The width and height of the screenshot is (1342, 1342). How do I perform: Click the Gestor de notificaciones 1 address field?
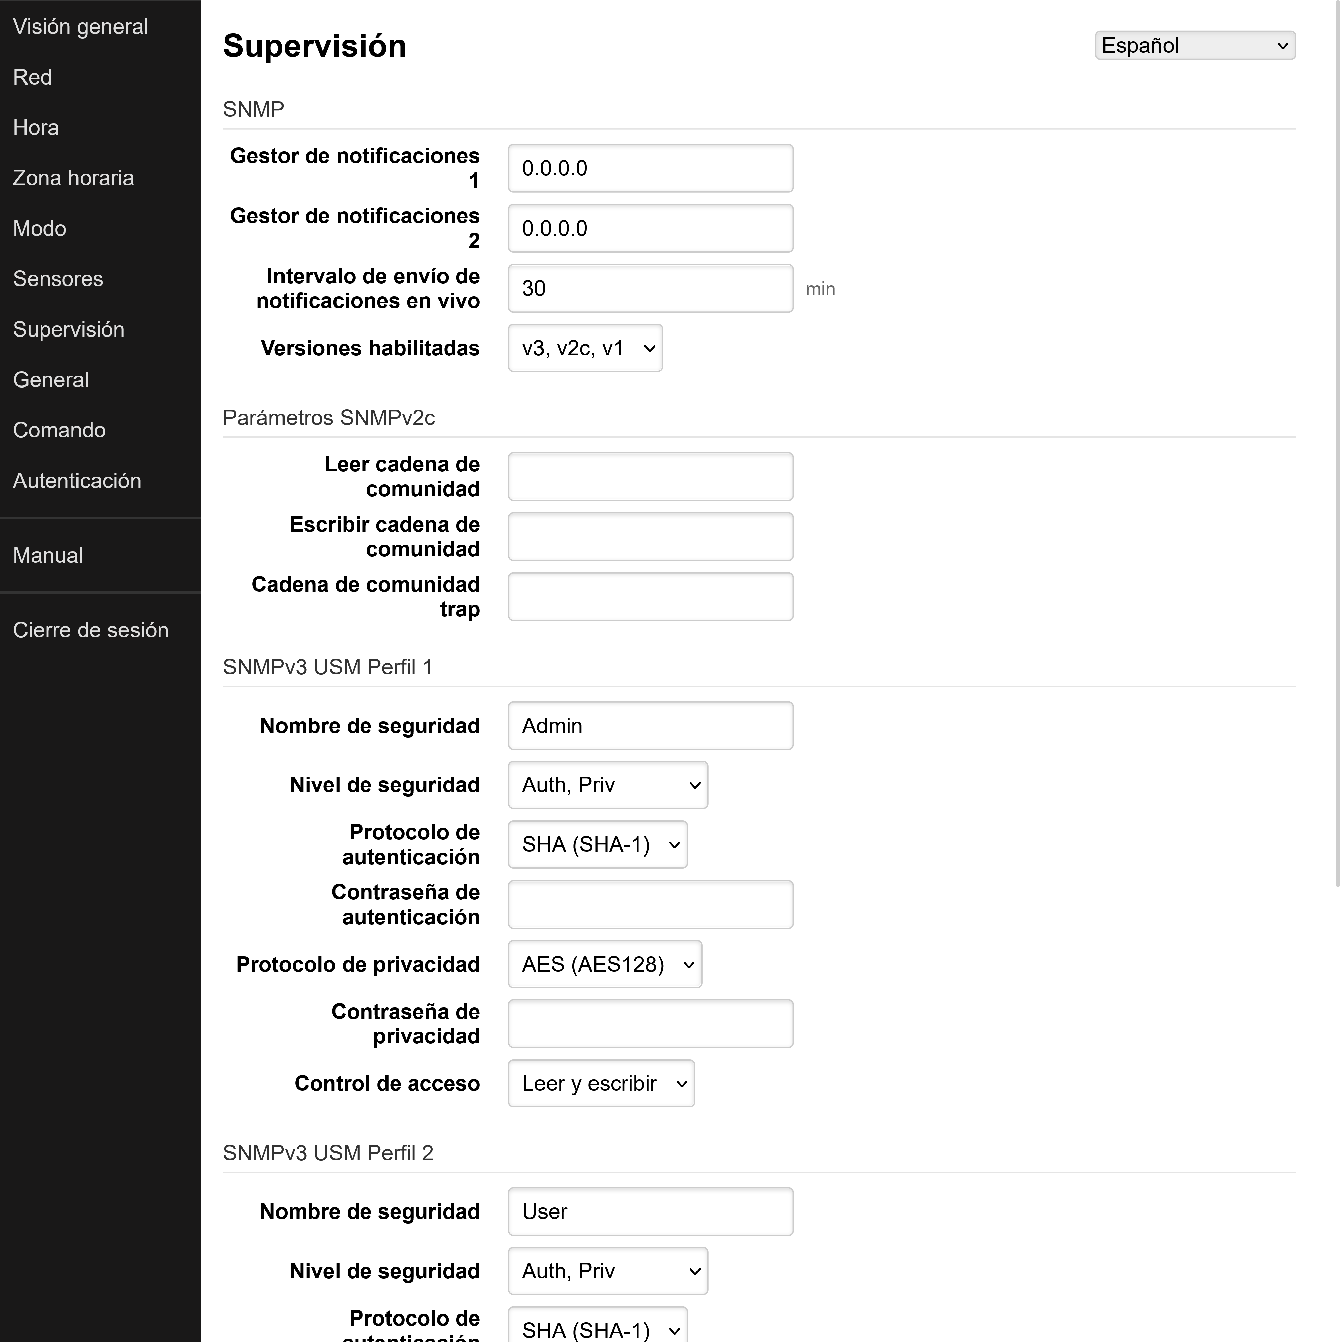[x=650, y=167]
